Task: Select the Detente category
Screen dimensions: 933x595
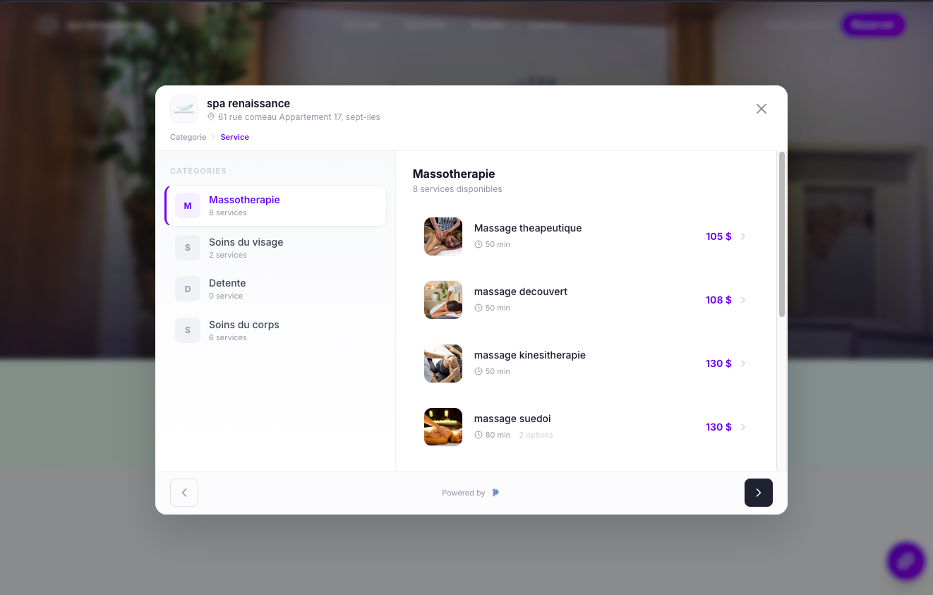Action: pos(275,289)
